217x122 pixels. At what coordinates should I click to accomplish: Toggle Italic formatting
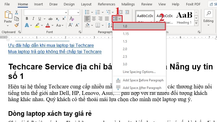click(x=33, y=18)
